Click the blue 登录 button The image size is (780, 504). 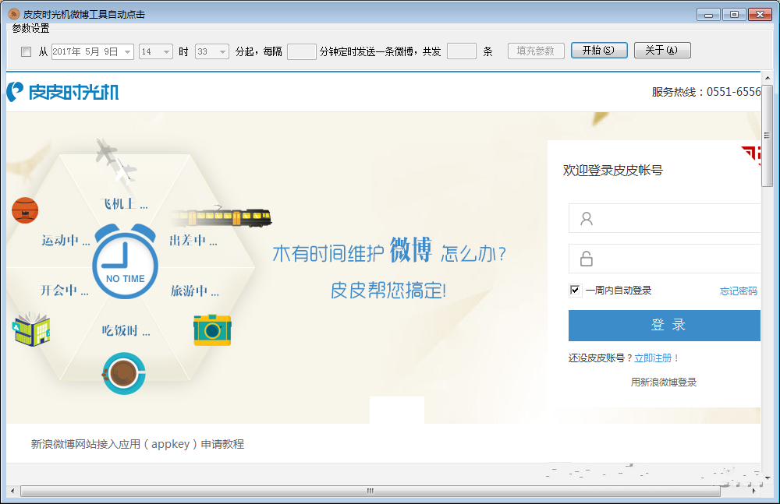coord(665,326)
